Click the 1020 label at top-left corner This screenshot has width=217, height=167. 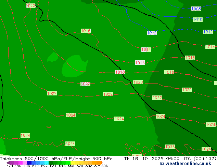click(x=31, y=6)
